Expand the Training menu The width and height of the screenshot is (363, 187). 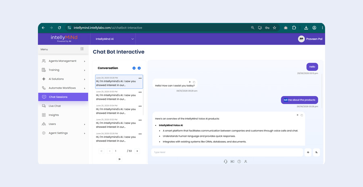(63, 70)
